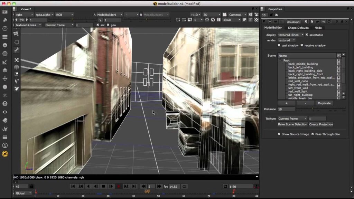
Task: Click the camera lock icon beside 3D dropdown
Action: tap(225, 15)
